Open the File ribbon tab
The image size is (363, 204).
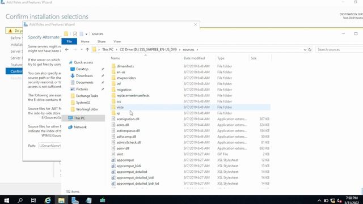point(69,41)
